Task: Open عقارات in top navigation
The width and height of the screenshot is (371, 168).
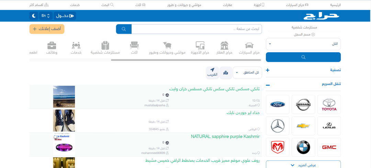Action: click(228, 5)
